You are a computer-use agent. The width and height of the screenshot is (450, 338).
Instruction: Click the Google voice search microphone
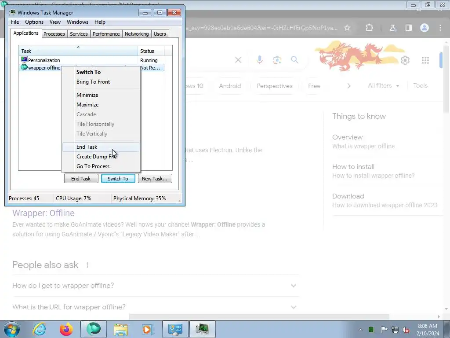coord(260,60)
